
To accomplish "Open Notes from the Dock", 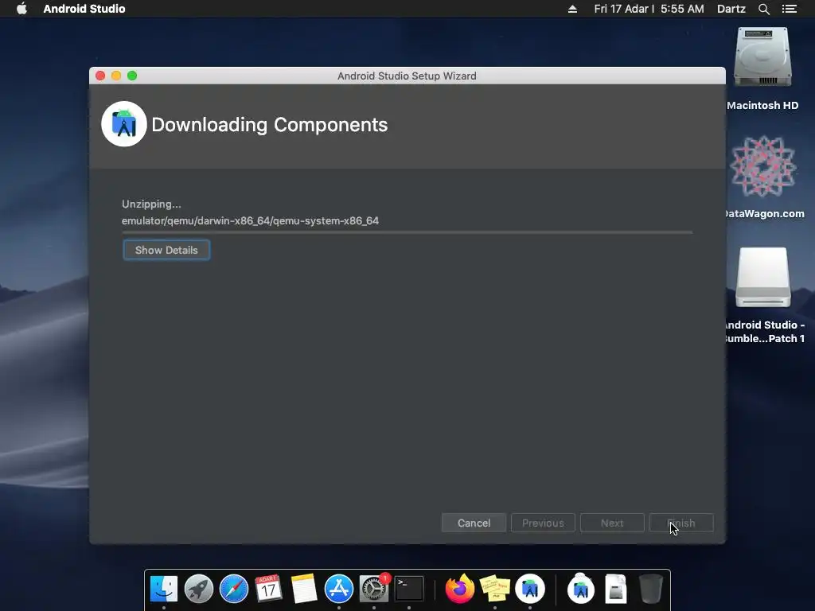I will pos(304,590).
